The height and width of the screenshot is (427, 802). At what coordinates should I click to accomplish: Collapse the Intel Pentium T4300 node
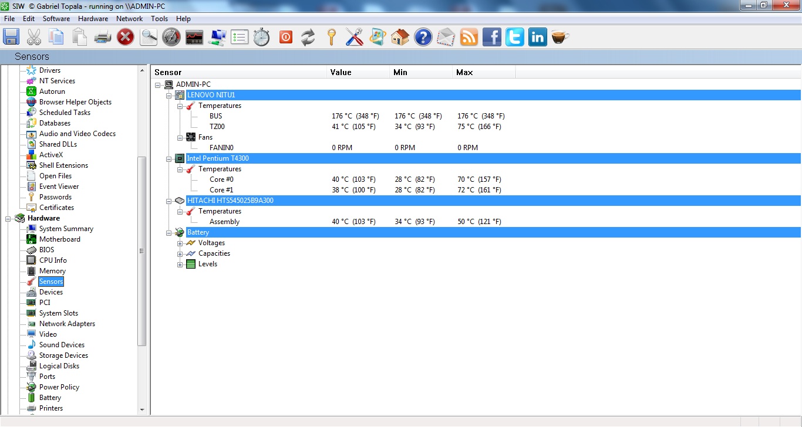tap(169, 158)
